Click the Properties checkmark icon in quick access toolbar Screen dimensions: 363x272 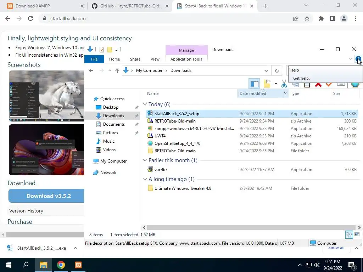[102, 49]
